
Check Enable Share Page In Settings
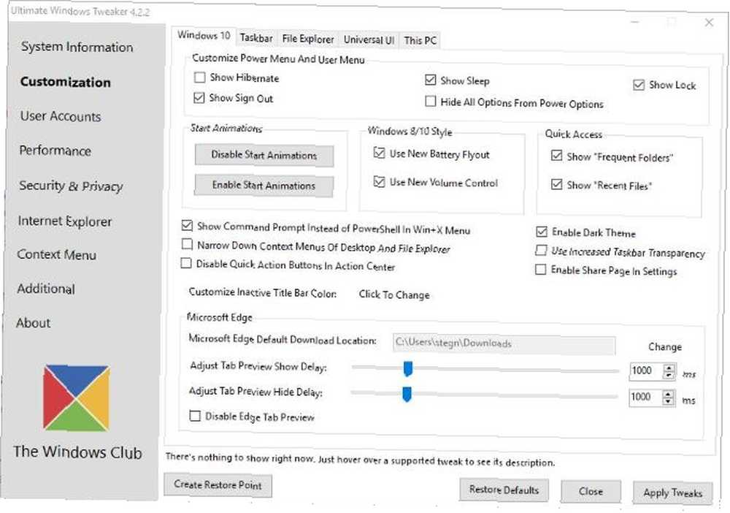540,270
